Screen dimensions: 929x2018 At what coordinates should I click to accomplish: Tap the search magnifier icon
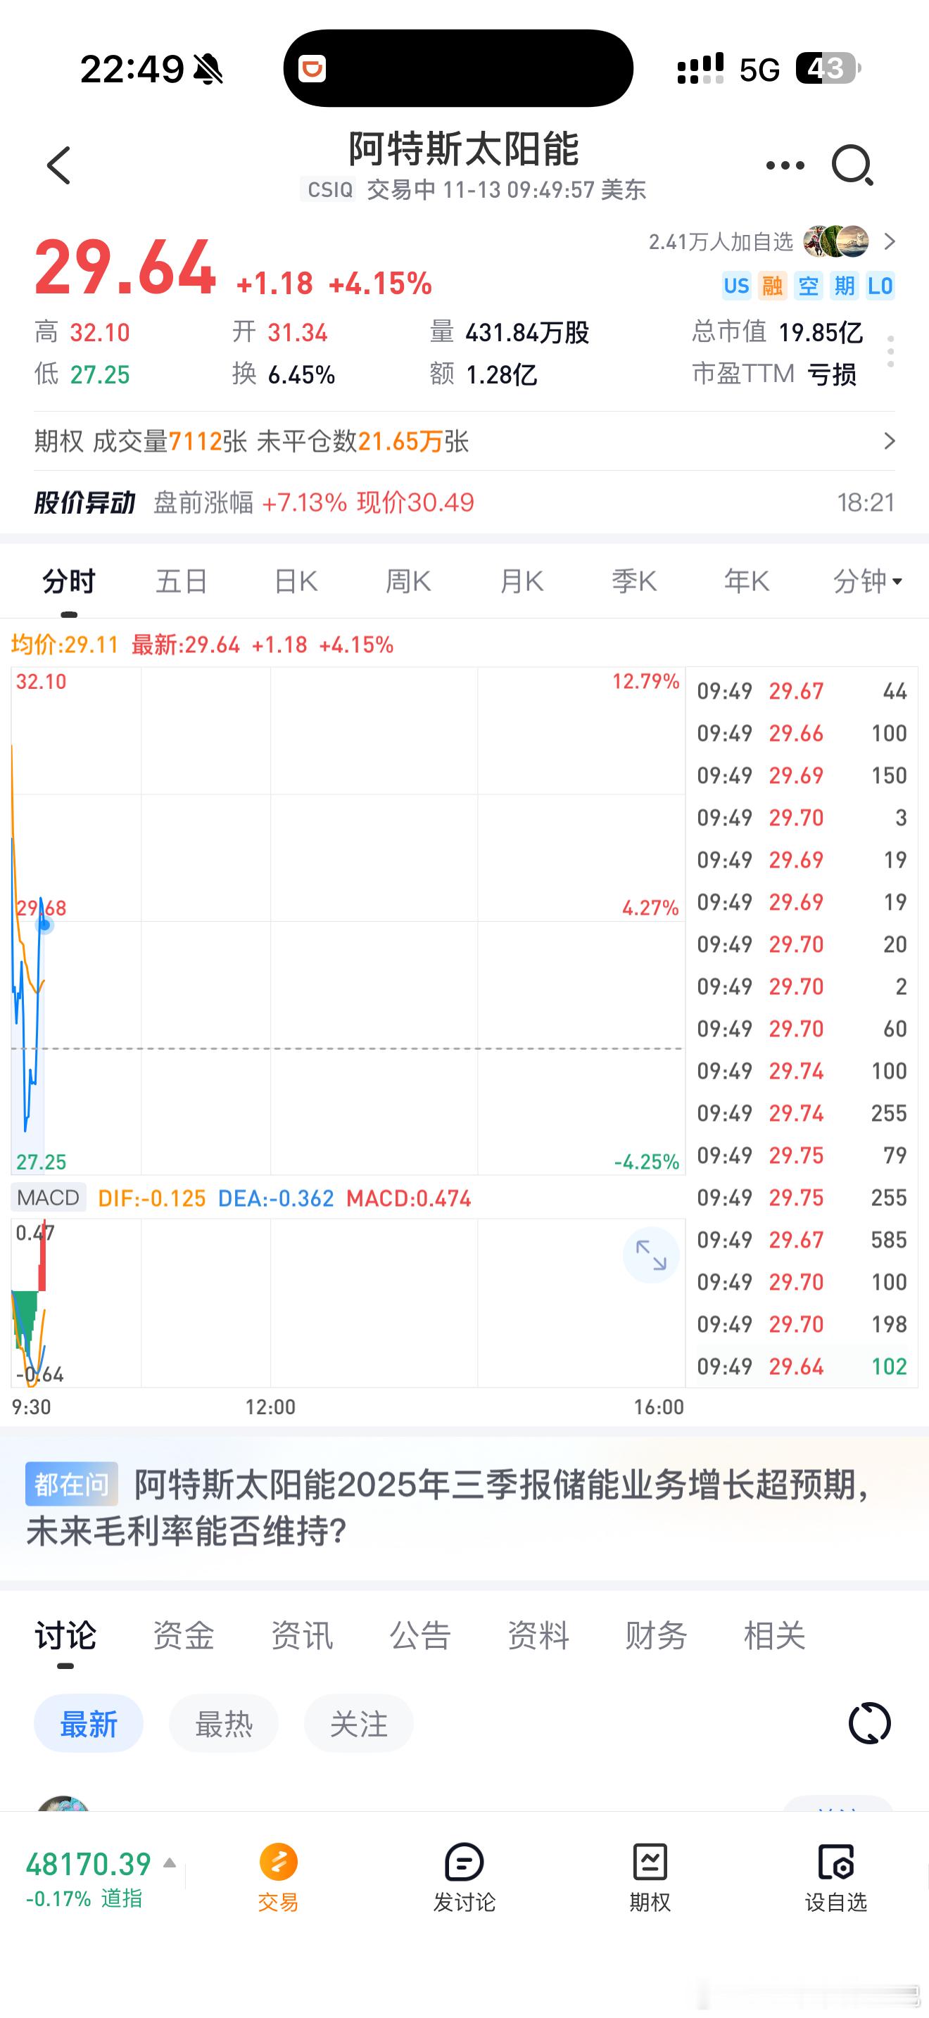(x=852, y=165)
